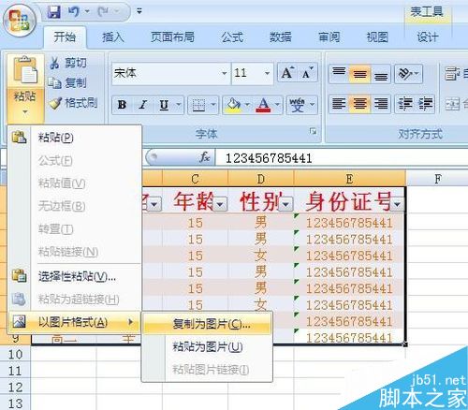Align text left
Screen dimensions: 468x410
pos(339,104)
